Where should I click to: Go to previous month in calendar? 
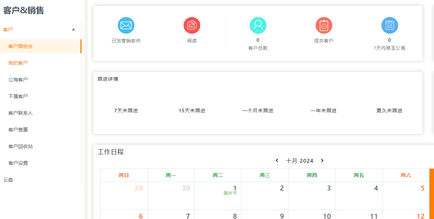tap(277, 161)
